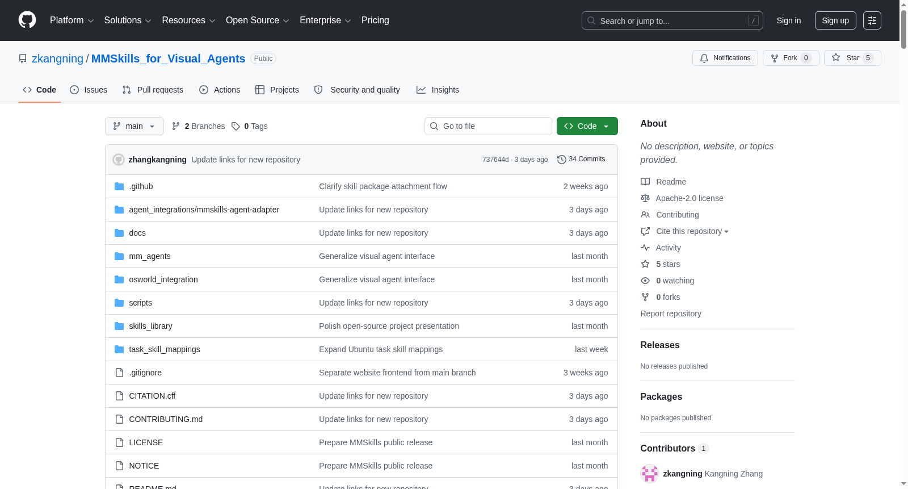Expand Cite this repository dropdown
Screen dimensions: 908x489
692,231
